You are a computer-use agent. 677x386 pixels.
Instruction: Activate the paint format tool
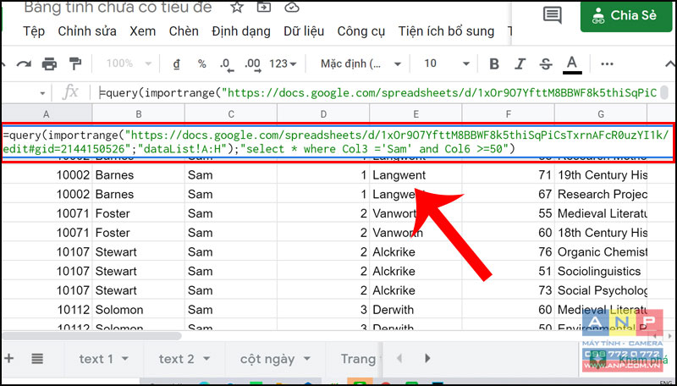(75, 63)
